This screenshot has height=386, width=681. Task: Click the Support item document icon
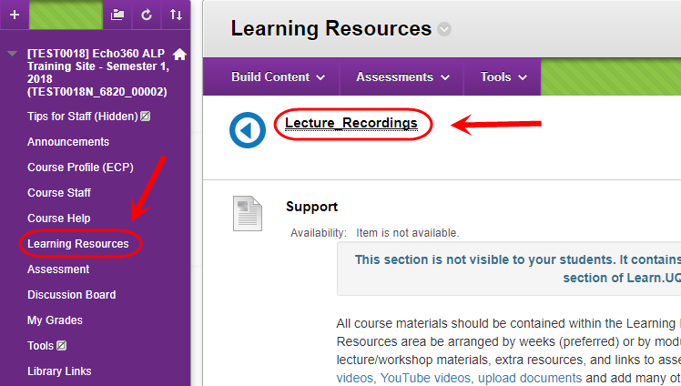pos(248,214)
